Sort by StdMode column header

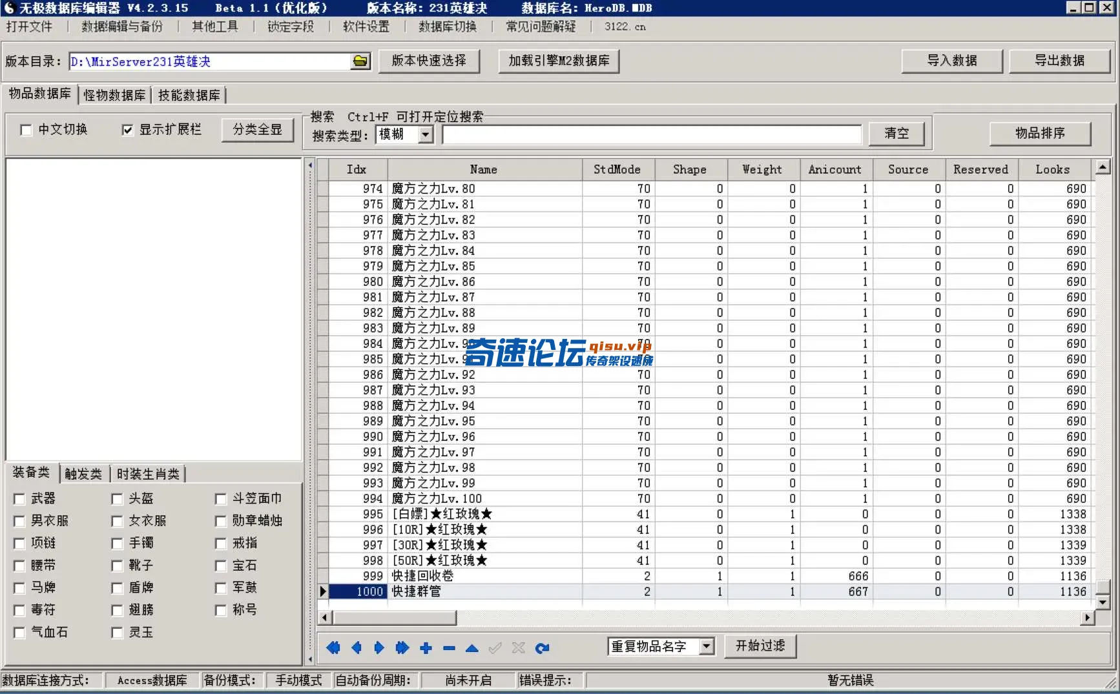pyautogui.click(x=617, y=170)
